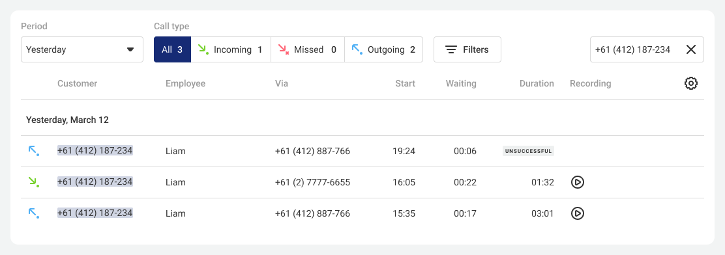Sort by the Duration column header
The height and width of the screenshot is (255, 725).
537,83
